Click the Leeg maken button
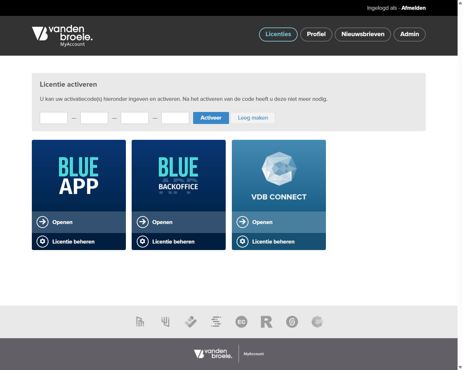463x370 pixels. [253, 118]
